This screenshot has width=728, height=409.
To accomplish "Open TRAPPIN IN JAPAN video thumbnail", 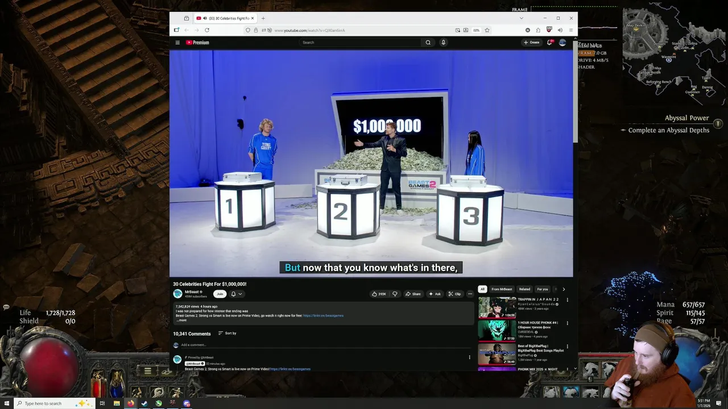I will pyautogui.click(x=497, y=307).
